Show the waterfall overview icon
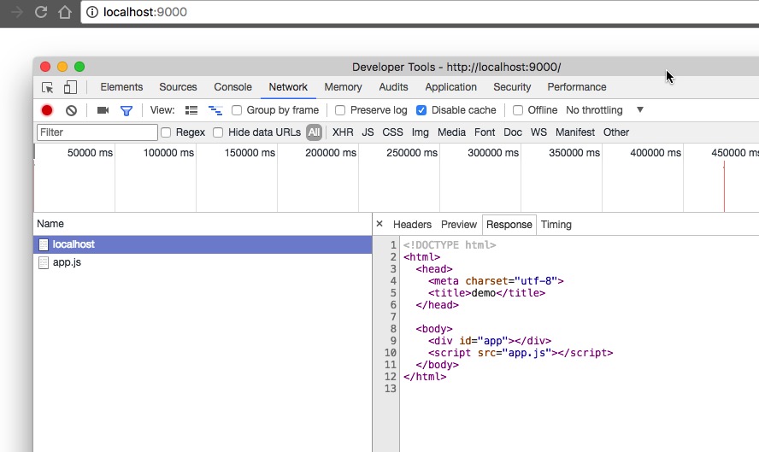 click(215, 110)
